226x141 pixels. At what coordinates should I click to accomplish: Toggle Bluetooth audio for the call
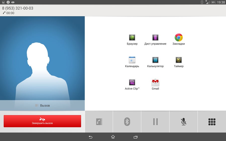tap(127, 122)
